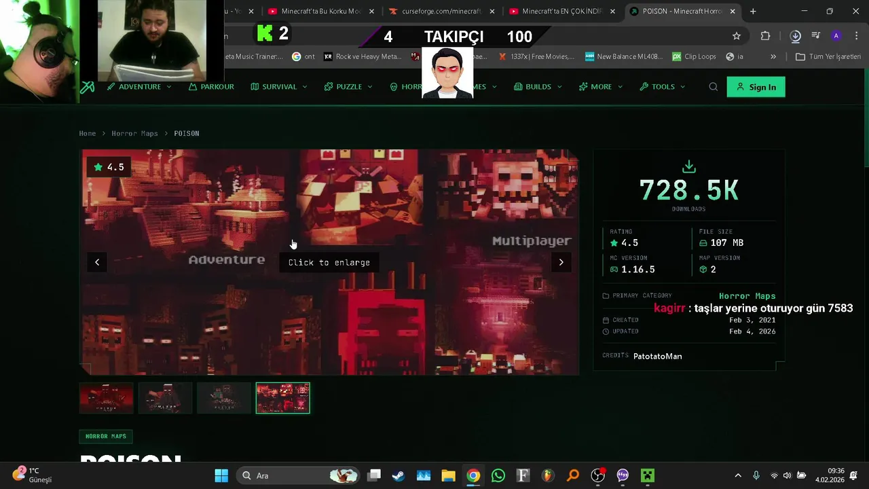Open the microphone tray icon
869x489 pixels.
[x=756, y=475]
